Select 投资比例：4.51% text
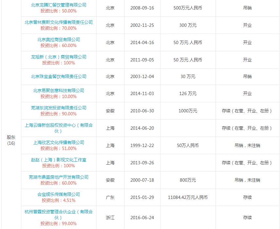The height and width of the screenshot is (229, 280). pyautogui.click(x=59, y=200)
